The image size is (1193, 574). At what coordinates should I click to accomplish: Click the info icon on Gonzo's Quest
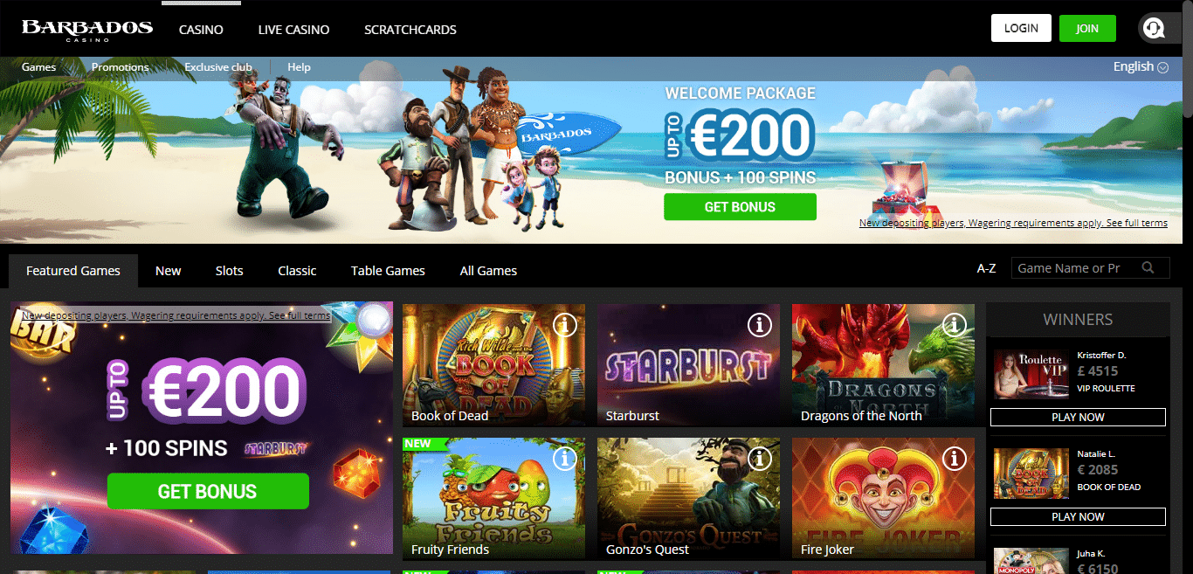[760, 458]
